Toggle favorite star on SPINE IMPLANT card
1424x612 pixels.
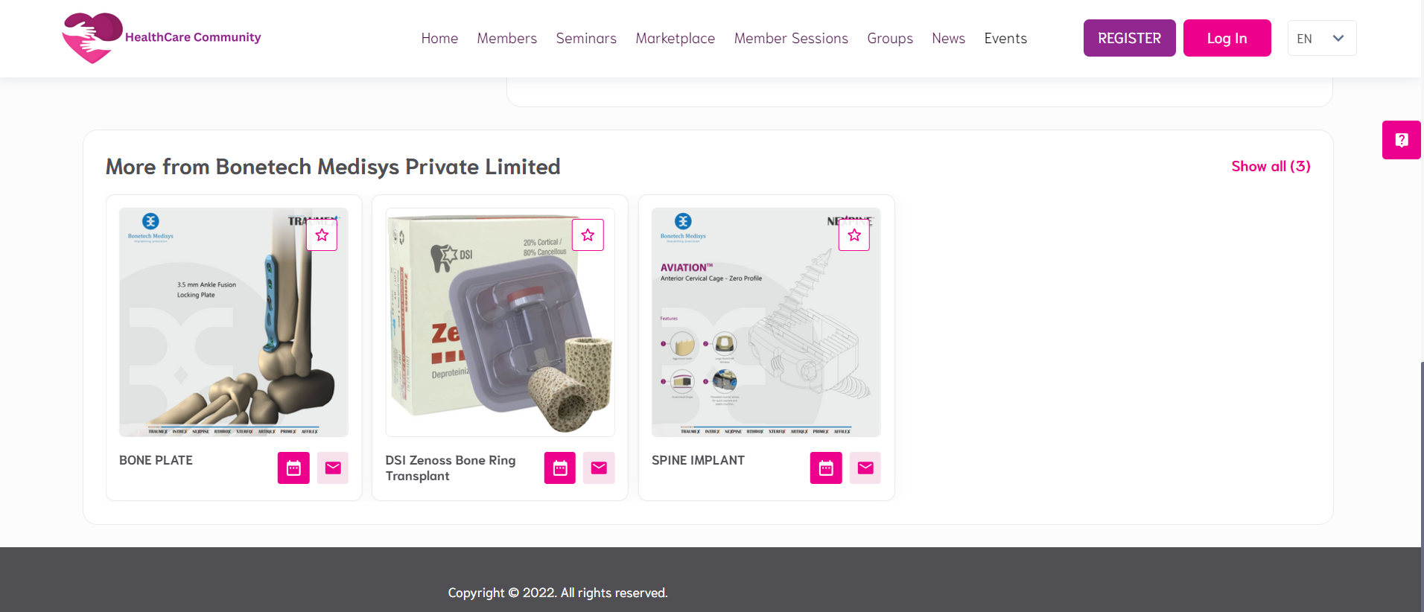pos(854,235)
